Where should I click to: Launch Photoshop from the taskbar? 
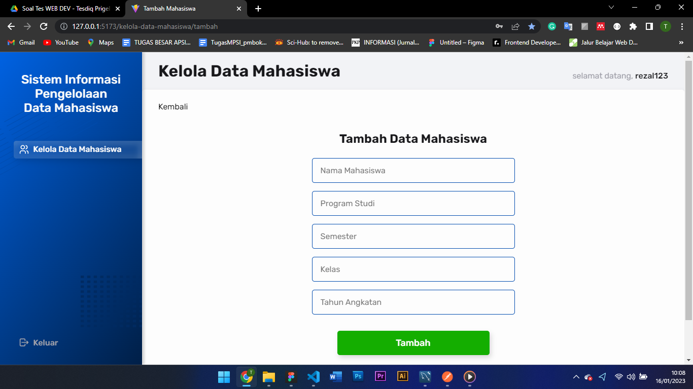coord(358,376)
